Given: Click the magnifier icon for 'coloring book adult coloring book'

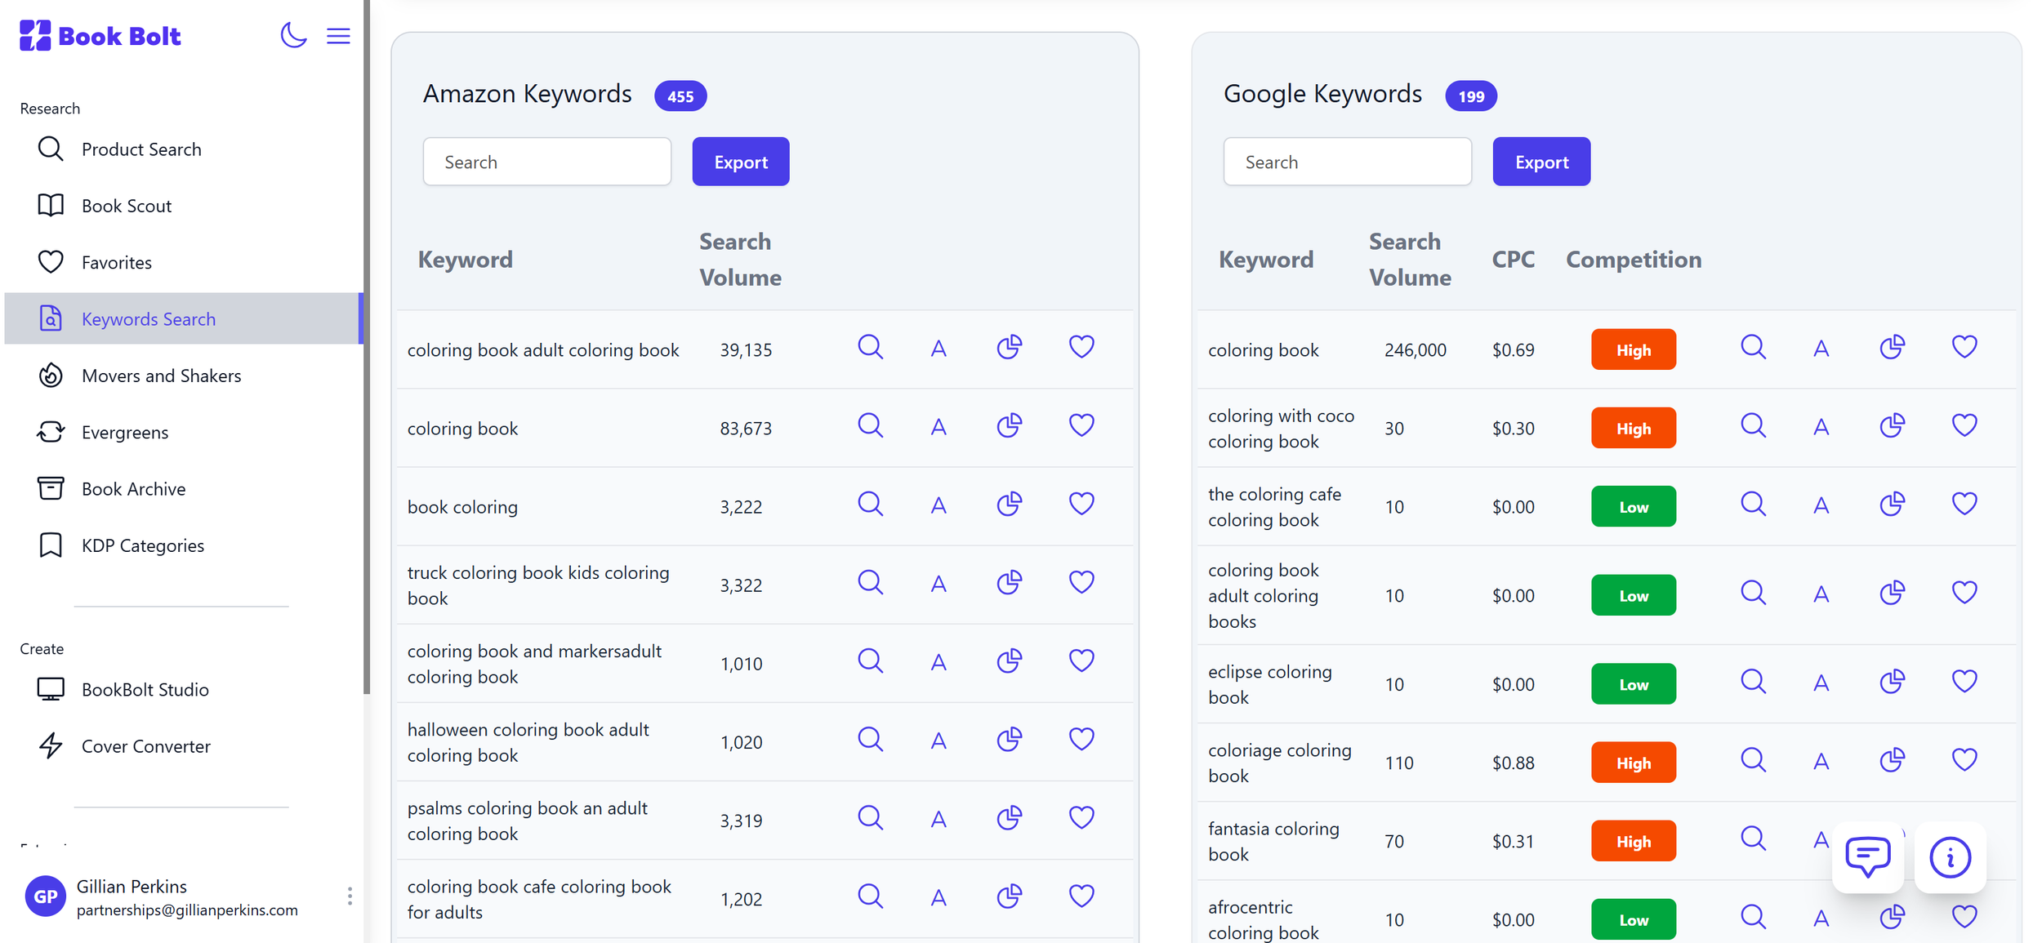Looking at the screenshot, I should pyautogui.click(x=871, y=347).
